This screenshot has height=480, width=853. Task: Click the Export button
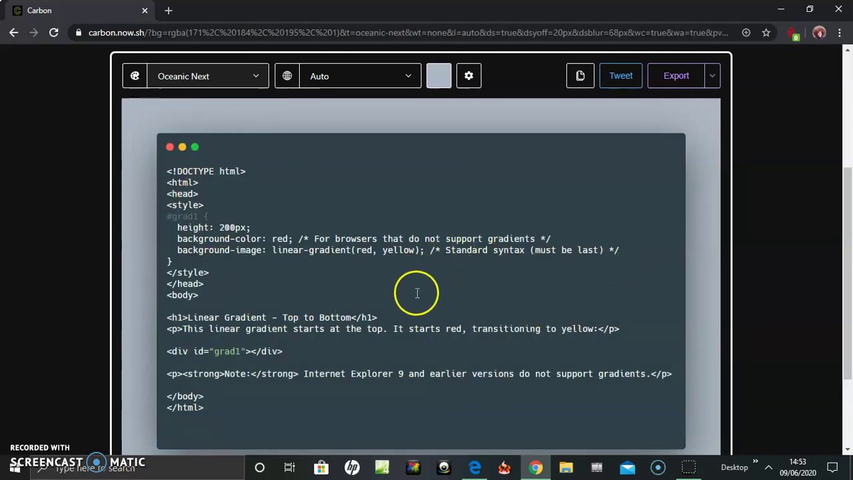[x=676, y=76]
